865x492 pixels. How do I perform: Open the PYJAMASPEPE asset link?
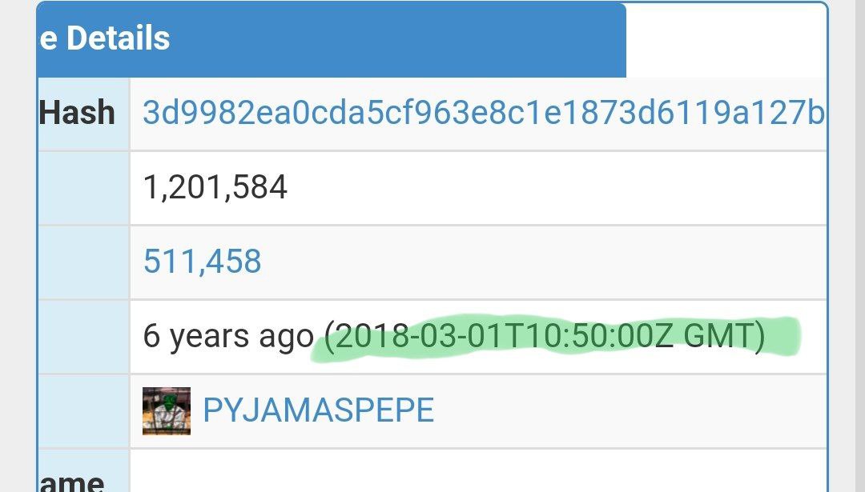[x=318, y=410]
